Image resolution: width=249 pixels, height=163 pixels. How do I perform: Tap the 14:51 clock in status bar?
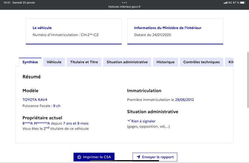[7, 2]
